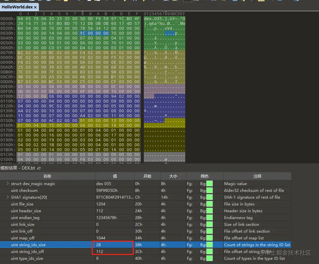Select the uint string_ids_off row name
Viewport: 319px width, 264px height.
28,252
